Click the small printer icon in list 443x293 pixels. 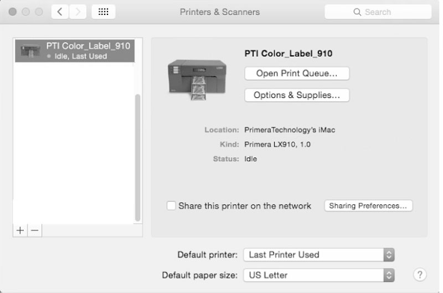pos(30,51)
